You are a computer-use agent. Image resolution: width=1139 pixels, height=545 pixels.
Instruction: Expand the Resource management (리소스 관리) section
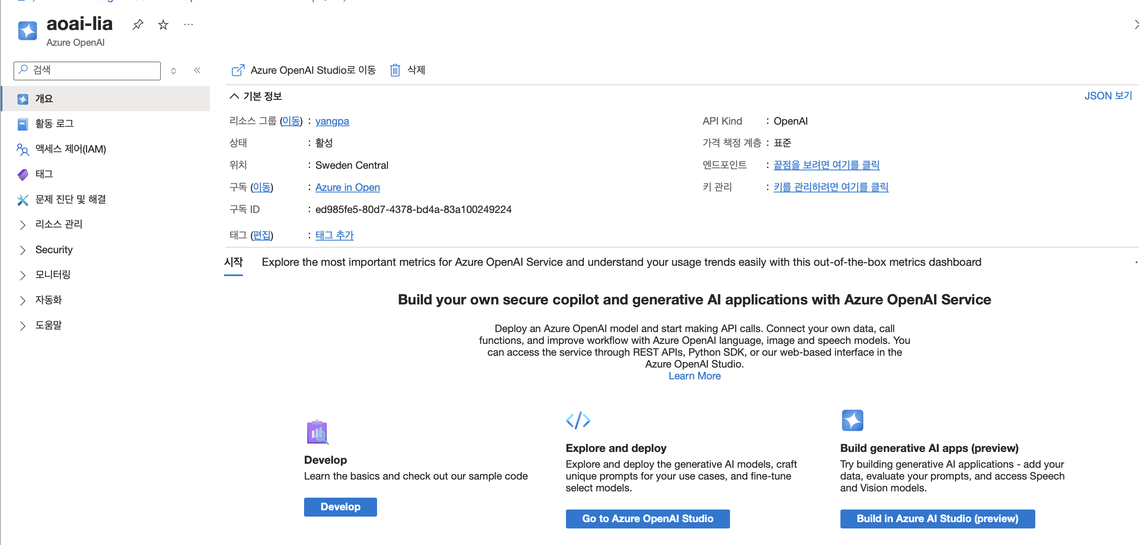click(58, 224)
